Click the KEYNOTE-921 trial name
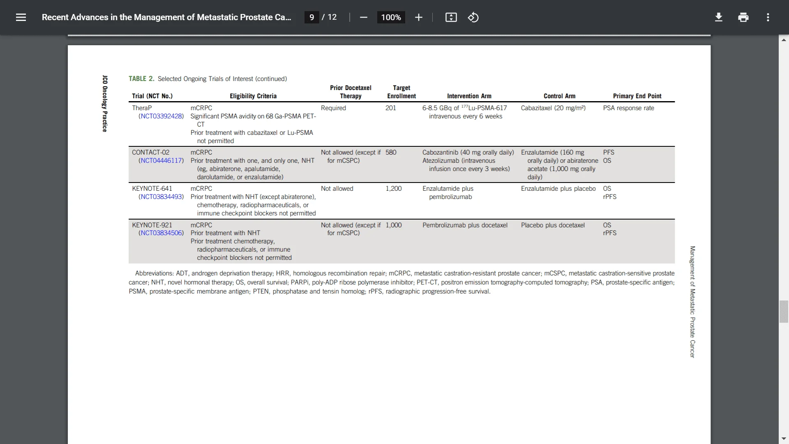This screenshot has width=789, height=444. click(x=152, y=225)
